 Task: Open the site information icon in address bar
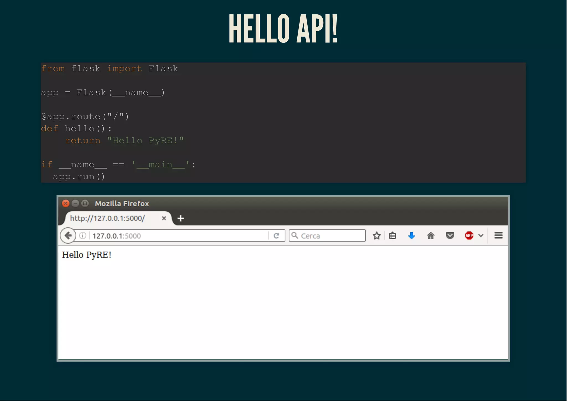[83, 236]
